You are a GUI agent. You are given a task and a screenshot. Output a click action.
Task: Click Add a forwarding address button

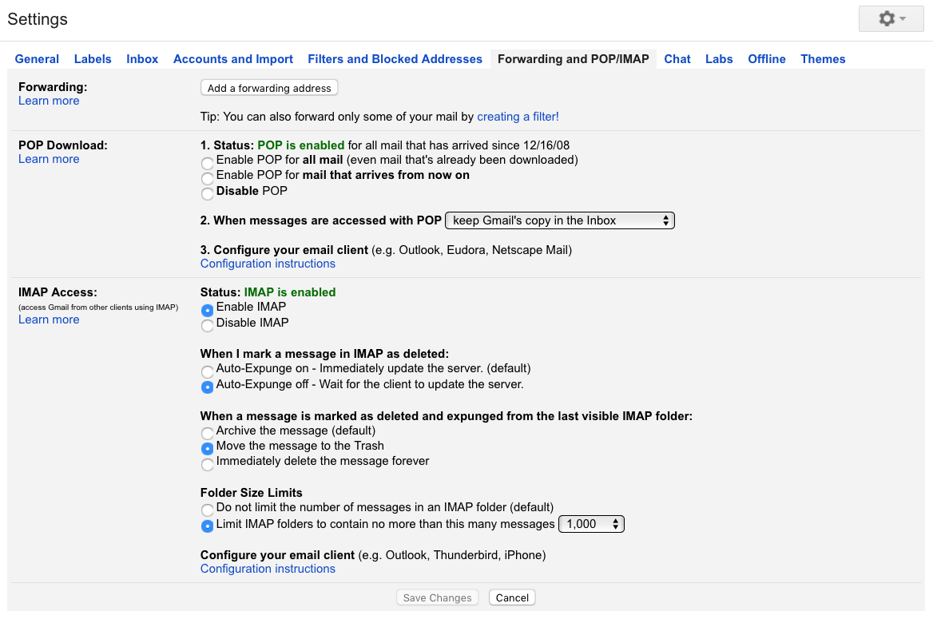(269, 88)
